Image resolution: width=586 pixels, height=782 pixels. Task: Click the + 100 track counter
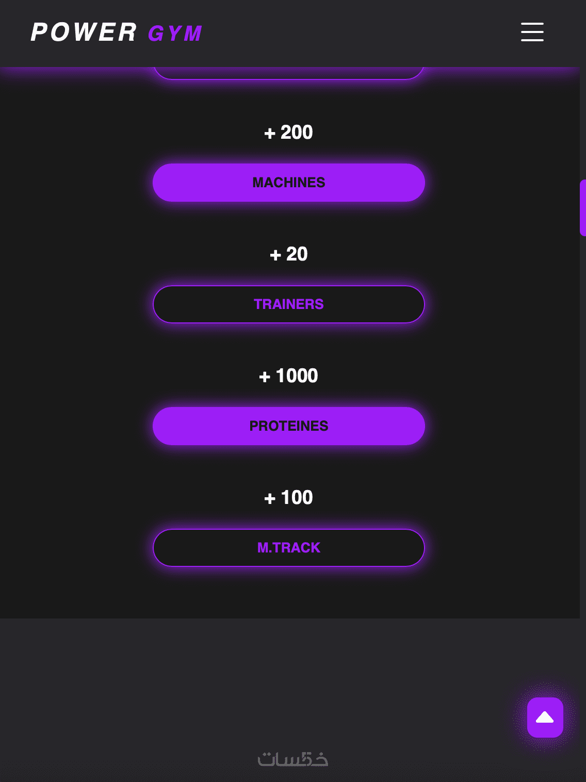click(289, 498)
